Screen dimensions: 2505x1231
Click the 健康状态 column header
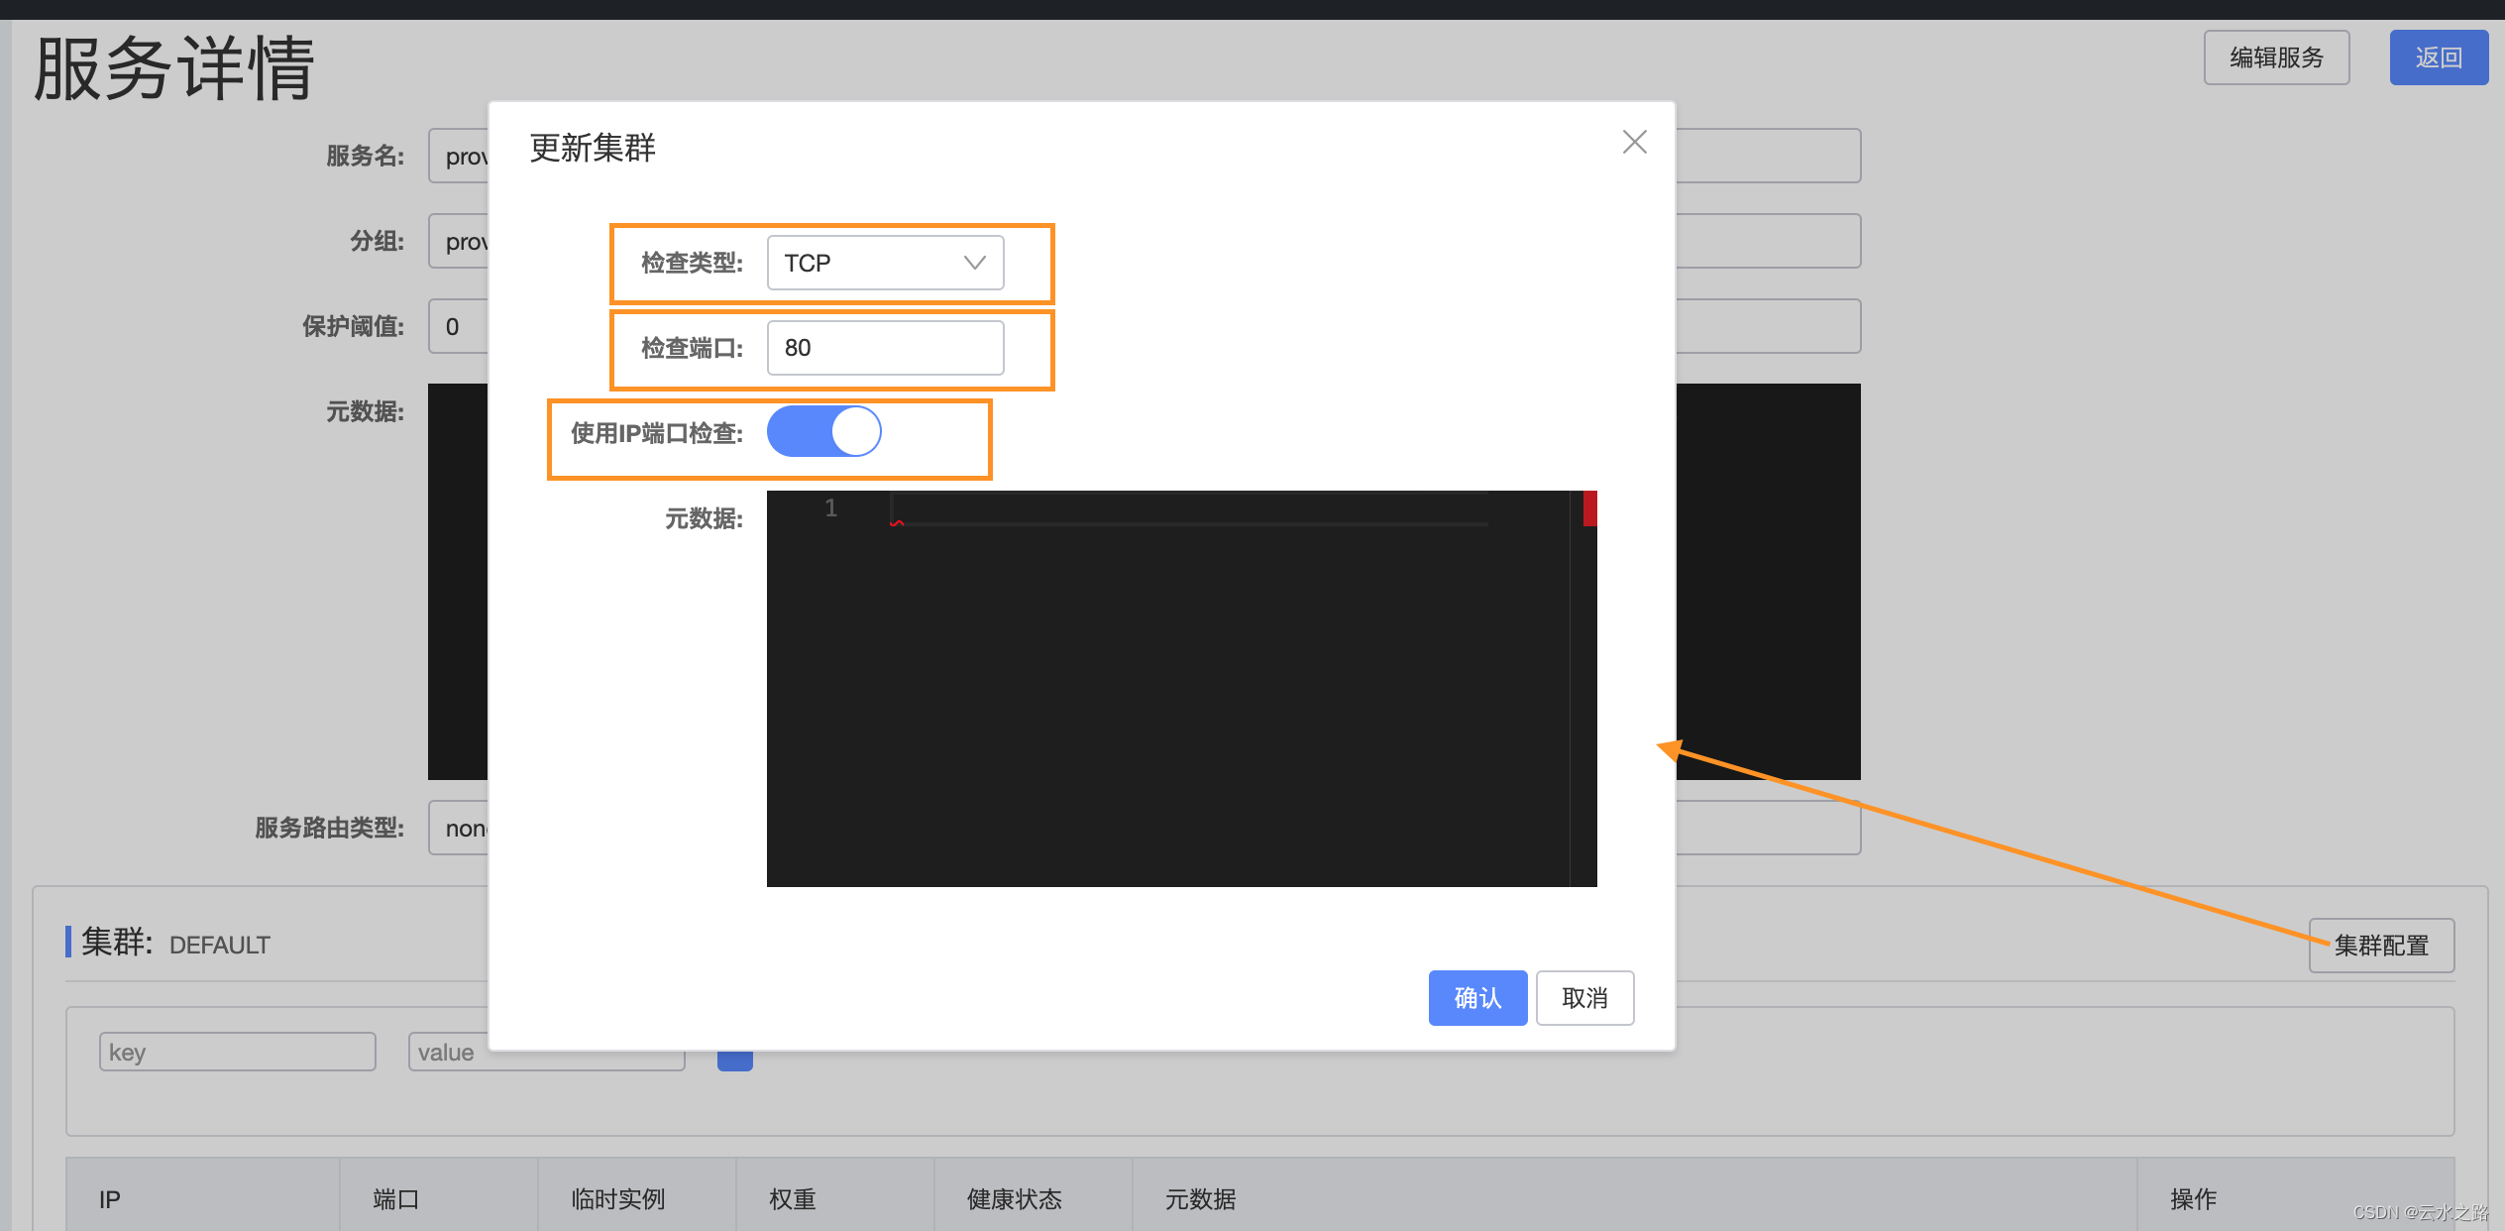[1014, 1199]
